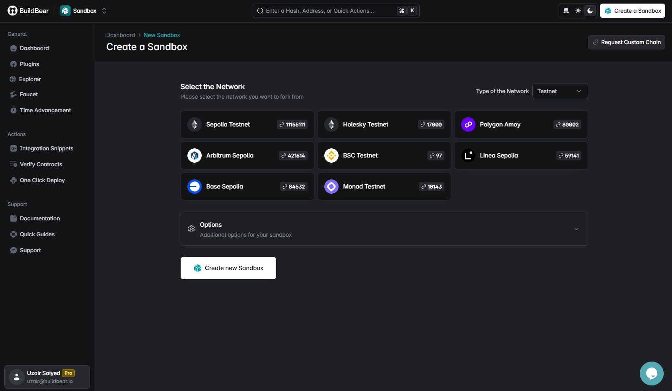Screen dimensions: 672x391
Task: Click the Monad Testnet logo icon
Action: coord(331,187)
